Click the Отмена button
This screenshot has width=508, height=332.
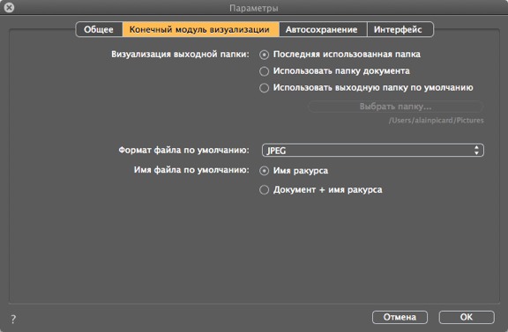point(400,317)
